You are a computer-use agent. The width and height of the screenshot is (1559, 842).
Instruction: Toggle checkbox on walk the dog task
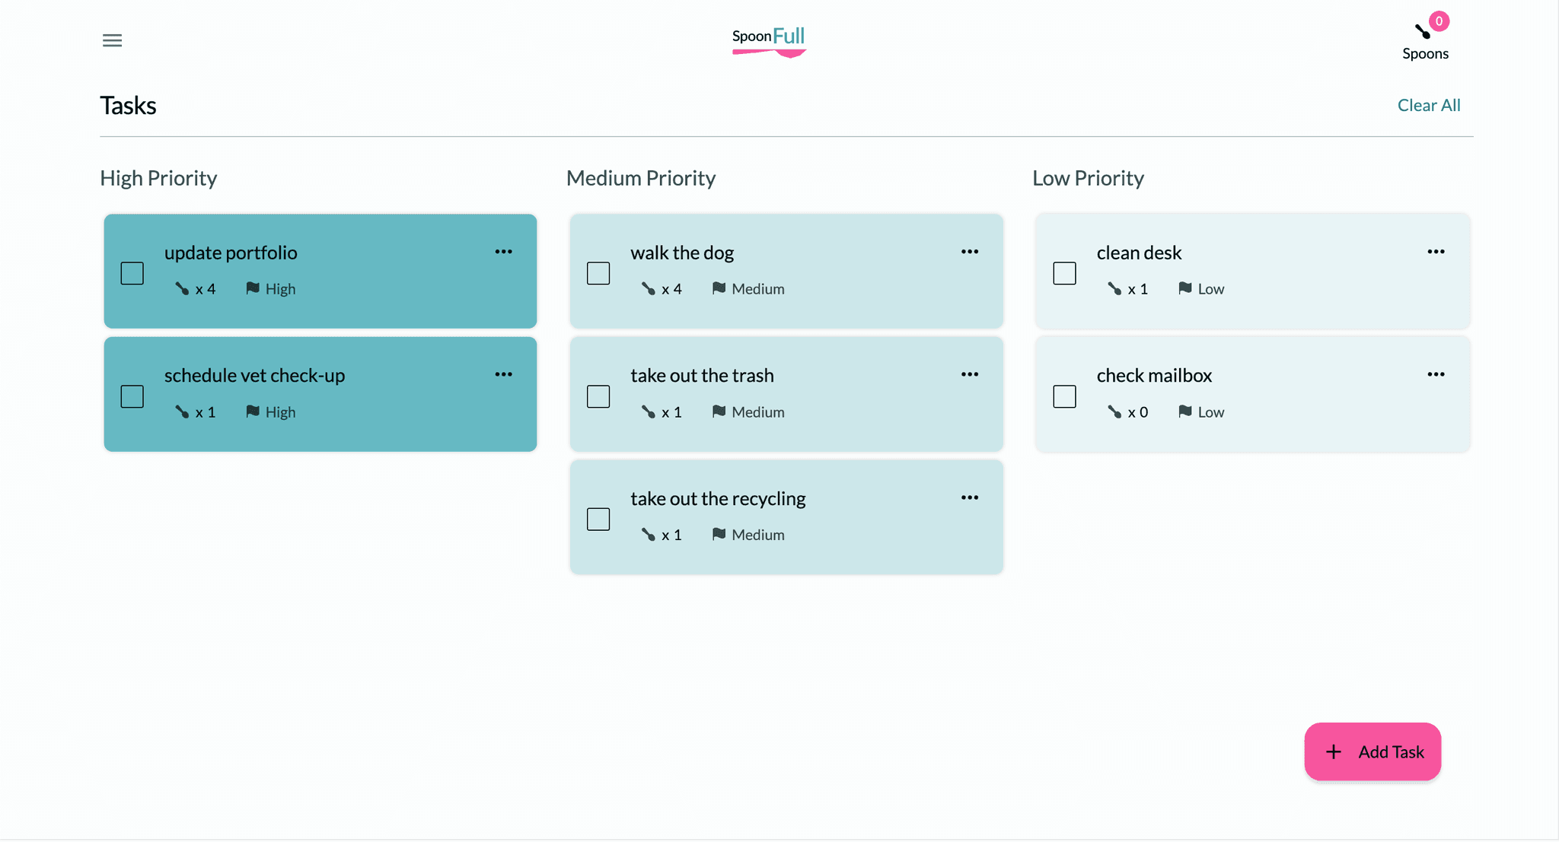click(598, 272)
